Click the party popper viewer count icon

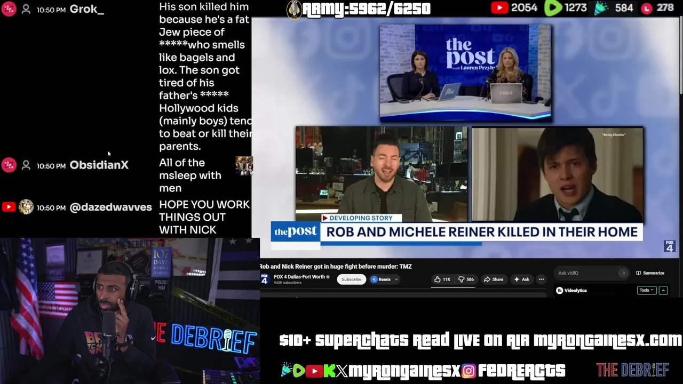pos(601,8)
